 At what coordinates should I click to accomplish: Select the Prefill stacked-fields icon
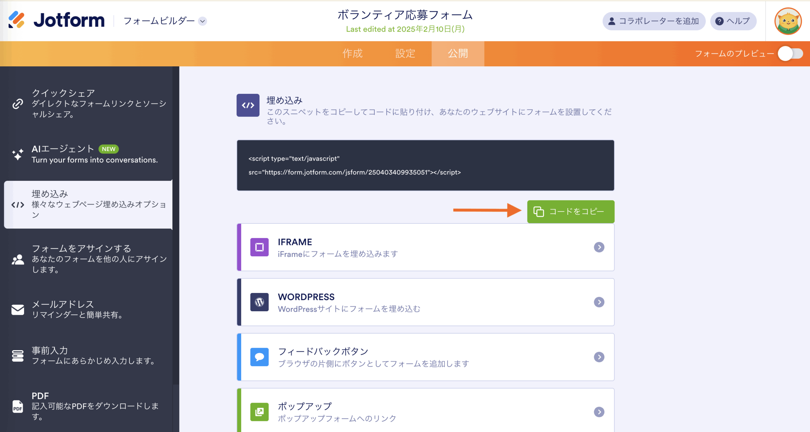(18, 356)
